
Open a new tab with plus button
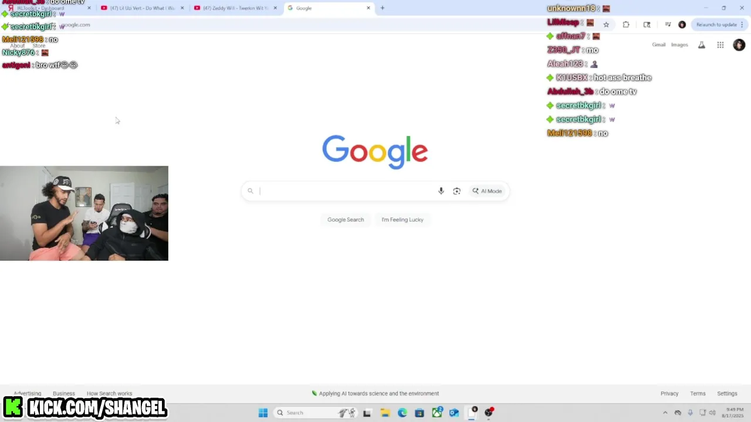pyautogui.click(x=383, y=8)
